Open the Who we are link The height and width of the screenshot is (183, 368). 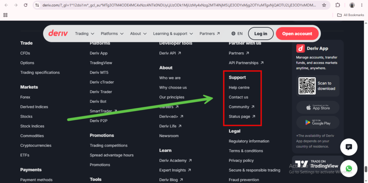170,78
